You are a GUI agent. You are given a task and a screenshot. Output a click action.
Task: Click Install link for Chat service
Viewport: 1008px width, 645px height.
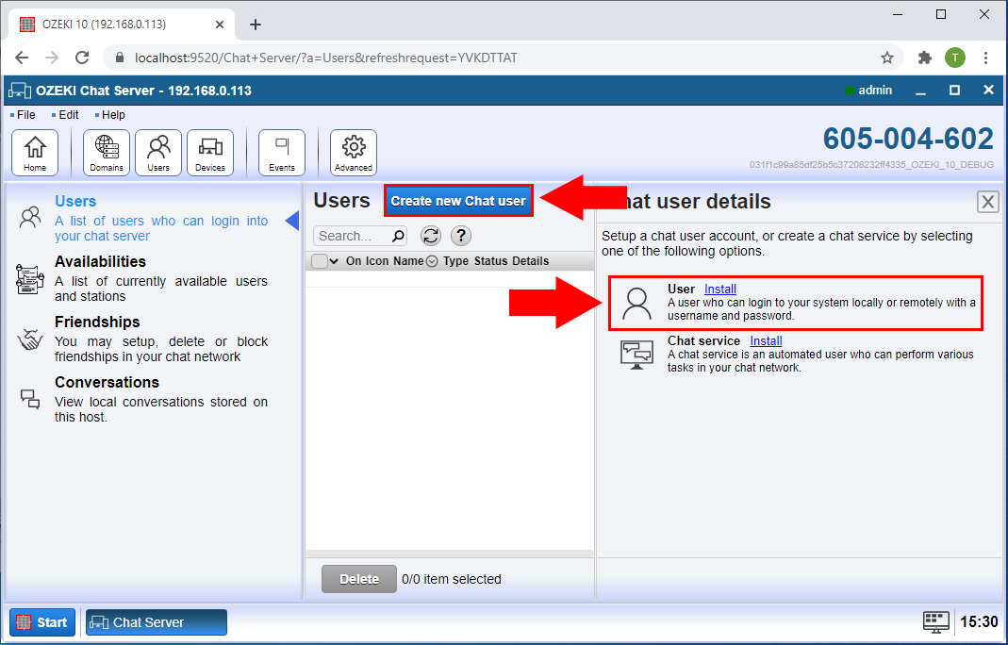pos(766,340)
